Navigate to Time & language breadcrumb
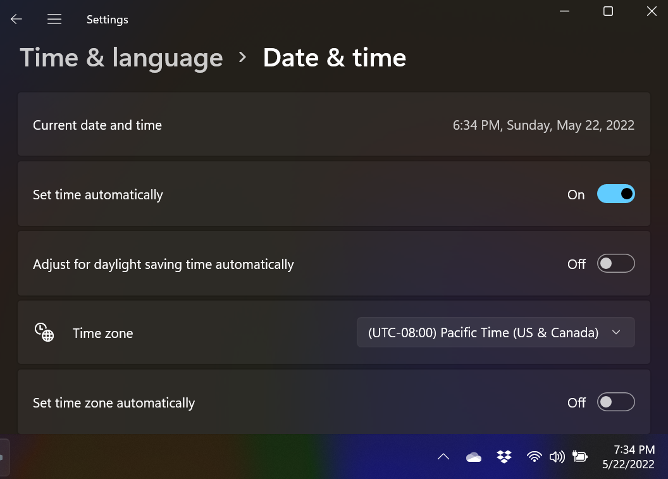The image size is (668, 479). (x=121, y=58)
